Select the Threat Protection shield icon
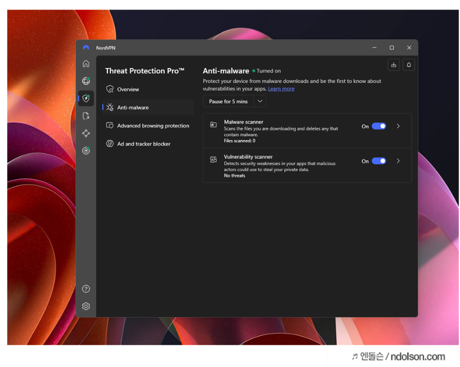Viewport: 460px width, 367px height. point(86,98)
